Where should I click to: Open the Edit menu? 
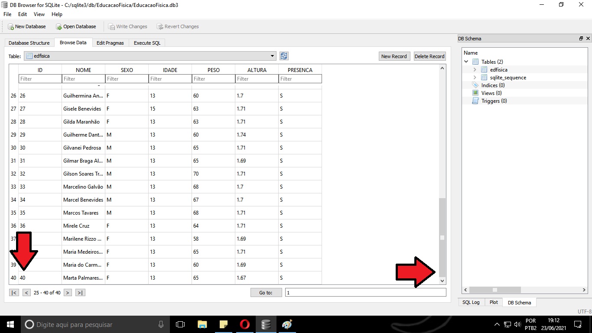click(22, 14)
